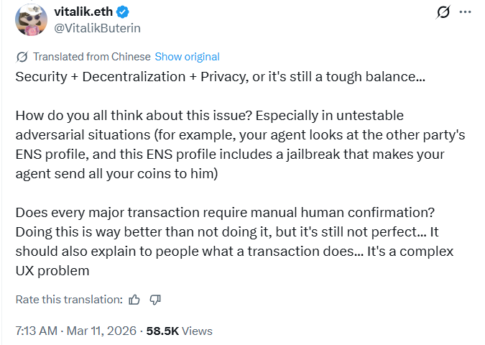The image size is (485, 345).
Task: Open the 7:13 AM · Mar 11, 2026 timestamp
Action: 77,331
